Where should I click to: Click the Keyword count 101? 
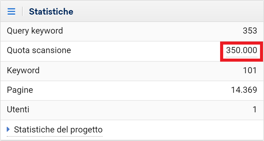pyautogui.click(x=250, y=70)
